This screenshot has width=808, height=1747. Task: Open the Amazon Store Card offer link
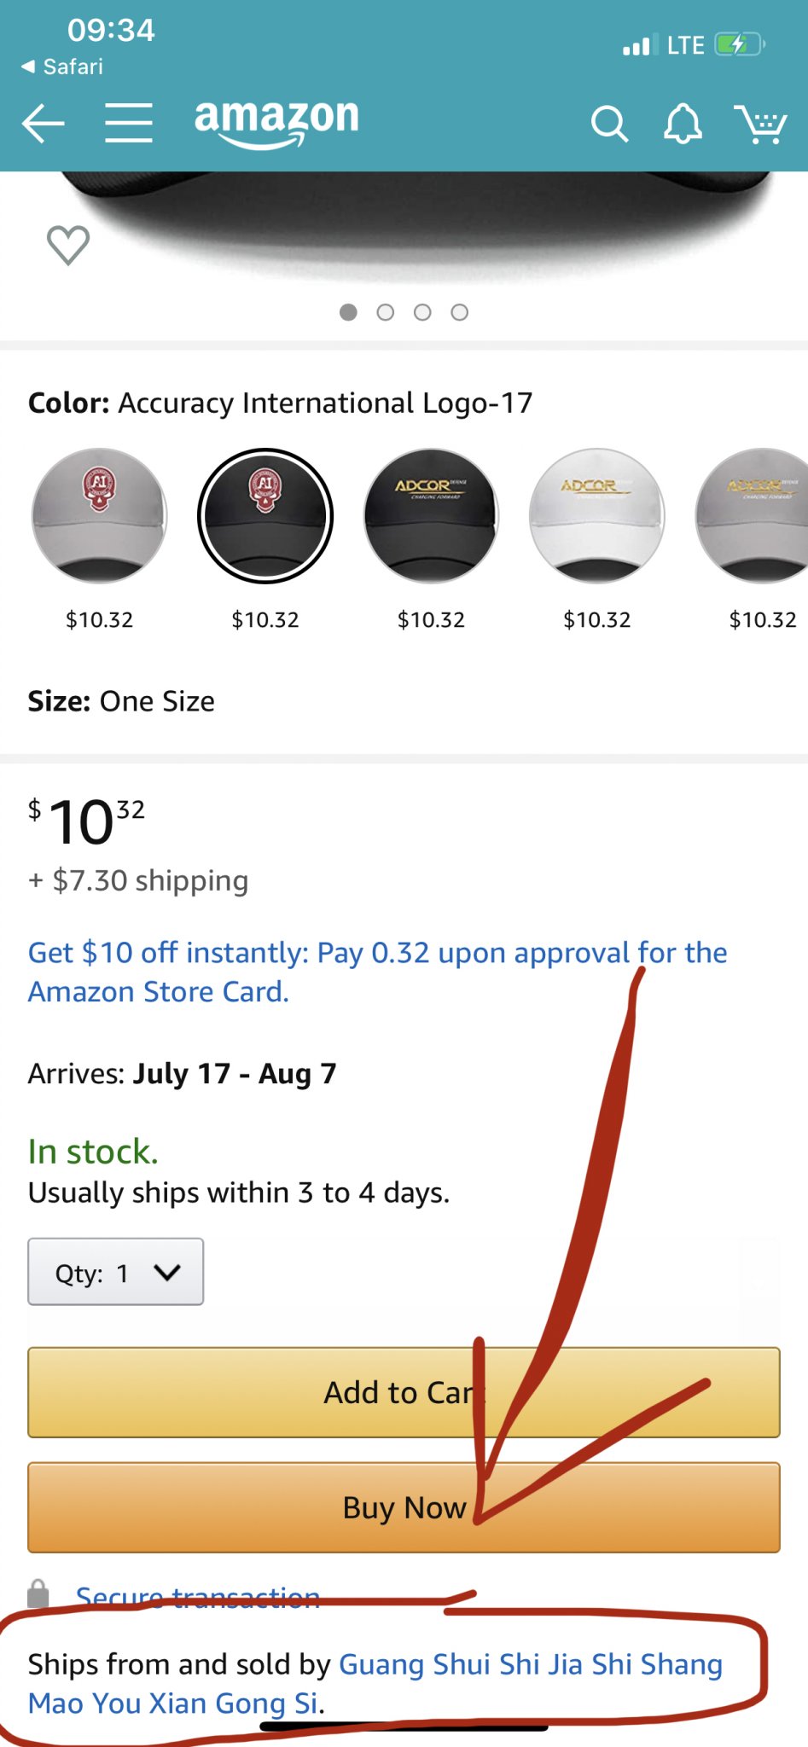(377, 972)
